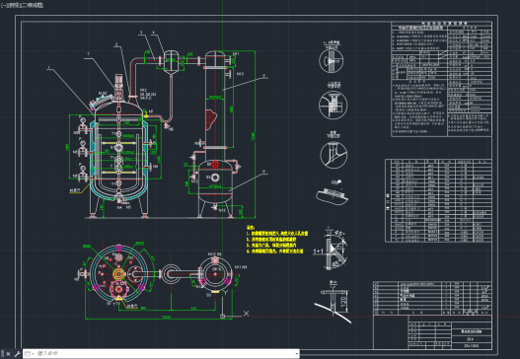Close the command line panel

pos(8,354)
